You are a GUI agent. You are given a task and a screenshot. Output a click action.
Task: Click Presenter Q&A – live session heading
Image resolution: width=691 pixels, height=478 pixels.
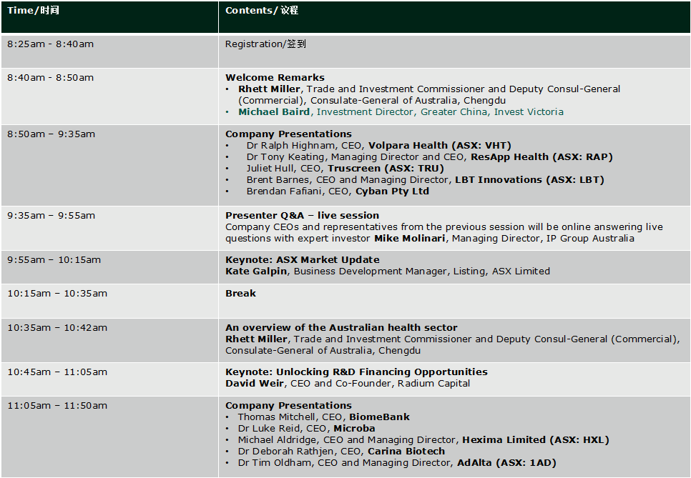pyautogui.click(x=303, y=215)
